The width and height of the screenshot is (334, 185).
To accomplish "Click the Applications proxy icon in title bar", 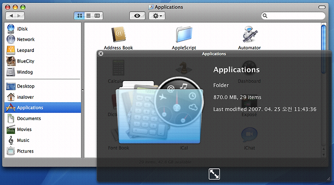I will point(151,7).
